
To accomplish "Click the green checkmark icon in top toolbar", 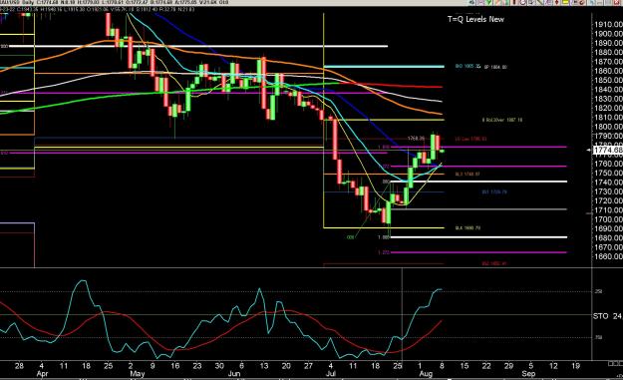I will (488, 2).
